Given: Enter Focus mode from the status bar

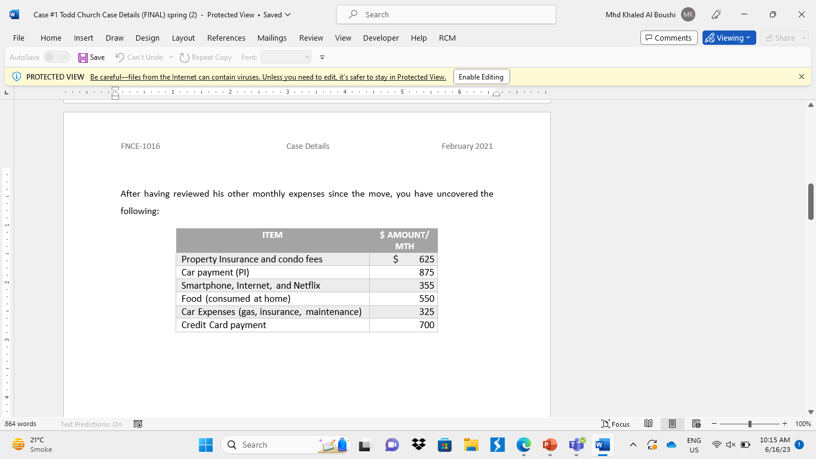Looking at the screenshot, I should (x=615, y=424).
